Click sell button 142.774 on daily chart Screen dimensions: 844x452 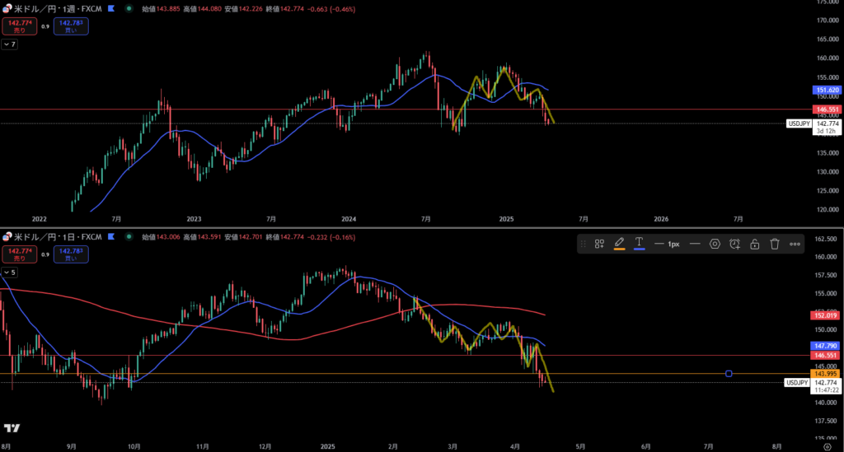pyautogui.click(x=20, y=254)
